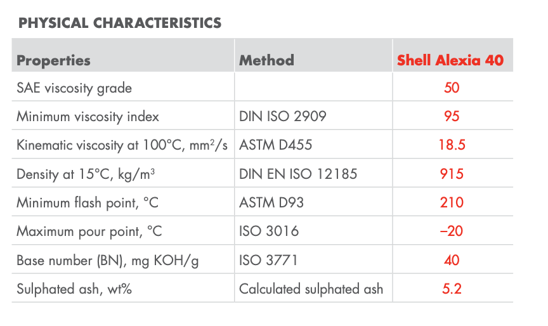Click the pour point value −20
The height and width of the screenshot is (326, 548).
click(x=452, y=231)
